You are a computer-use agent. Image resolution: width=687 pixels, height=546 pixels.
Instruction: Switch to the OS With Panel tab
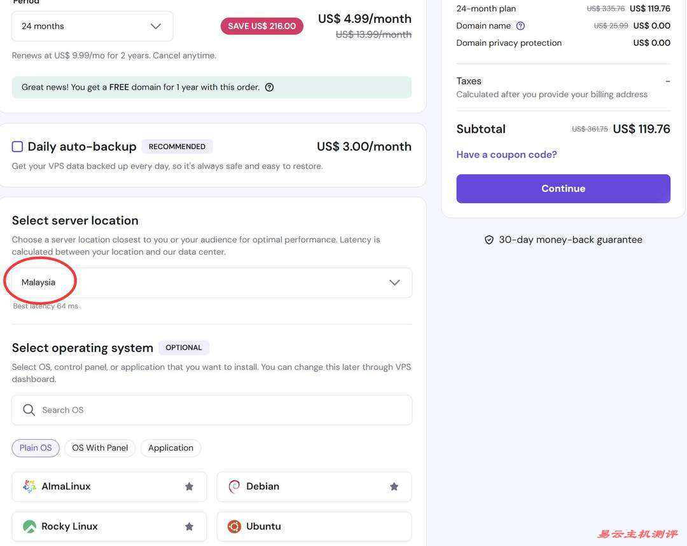100,448
